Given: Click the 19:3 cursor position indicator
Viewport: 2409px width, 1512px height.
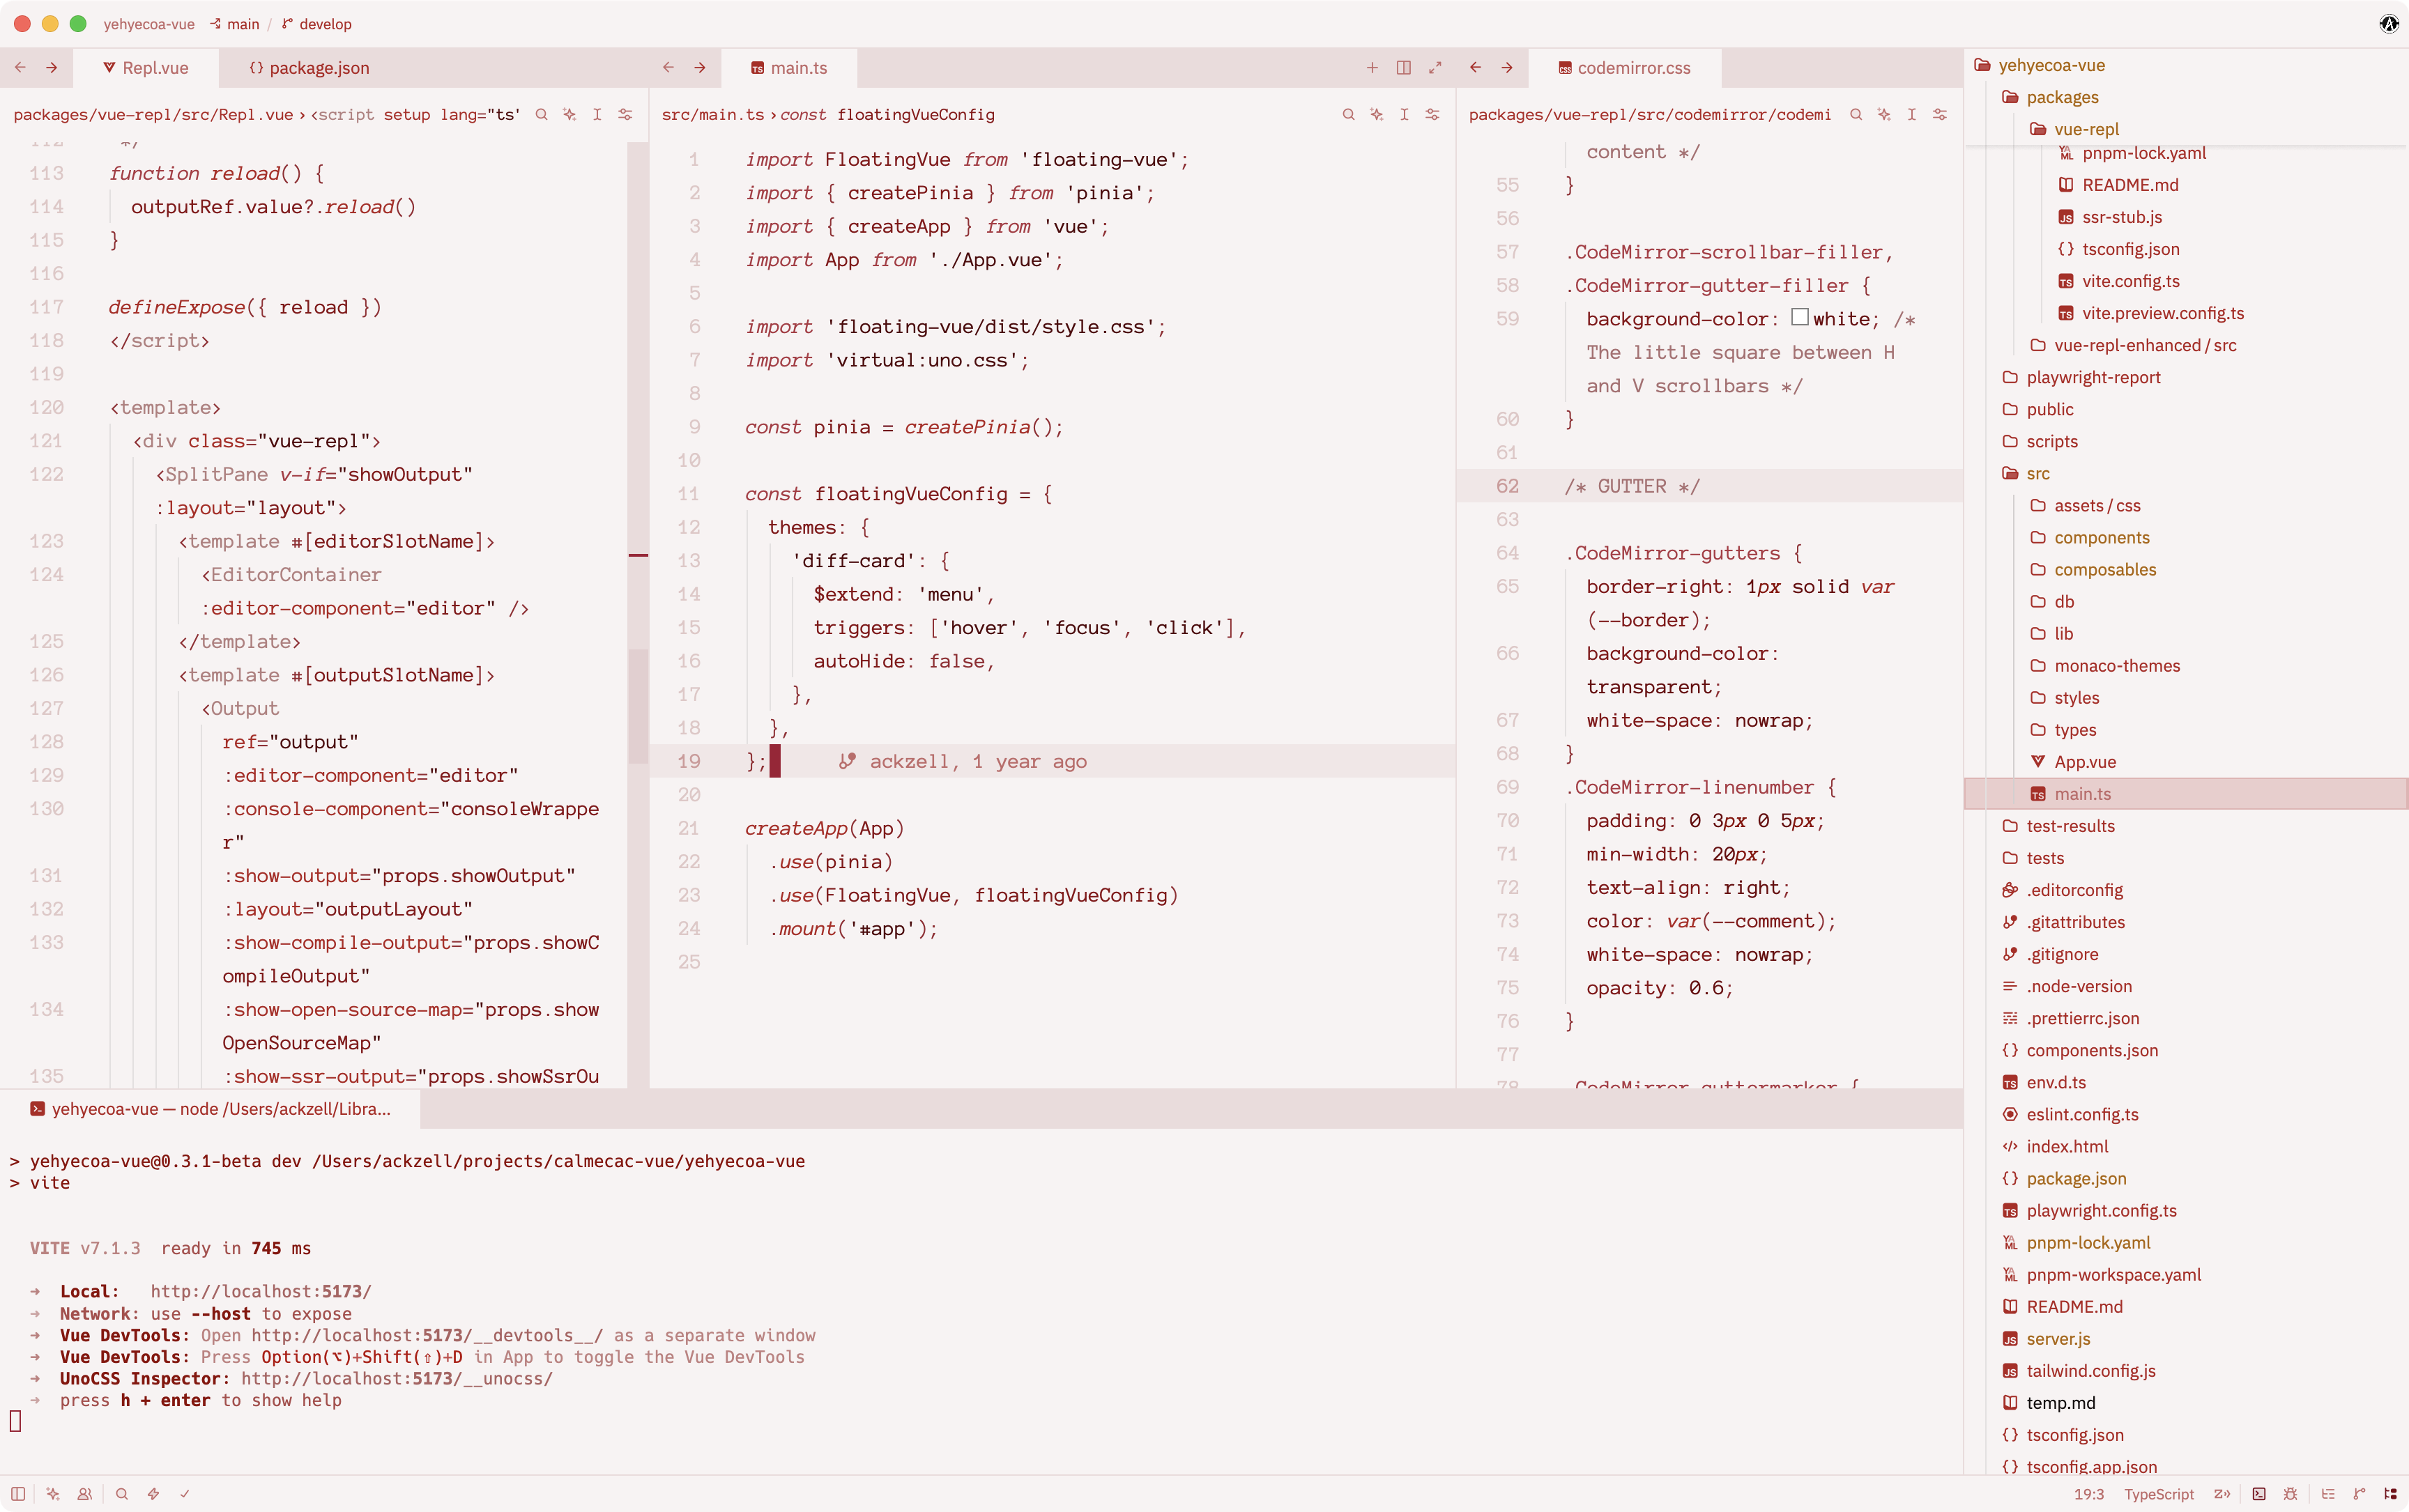Looking at the screenshot, I should 2089,1494.
